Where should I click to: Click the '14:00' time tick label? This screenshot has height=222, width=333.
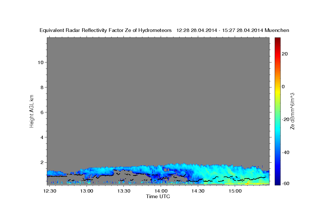click(x=161, y=191)
